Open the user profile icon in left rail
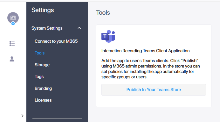 point(12,59)
